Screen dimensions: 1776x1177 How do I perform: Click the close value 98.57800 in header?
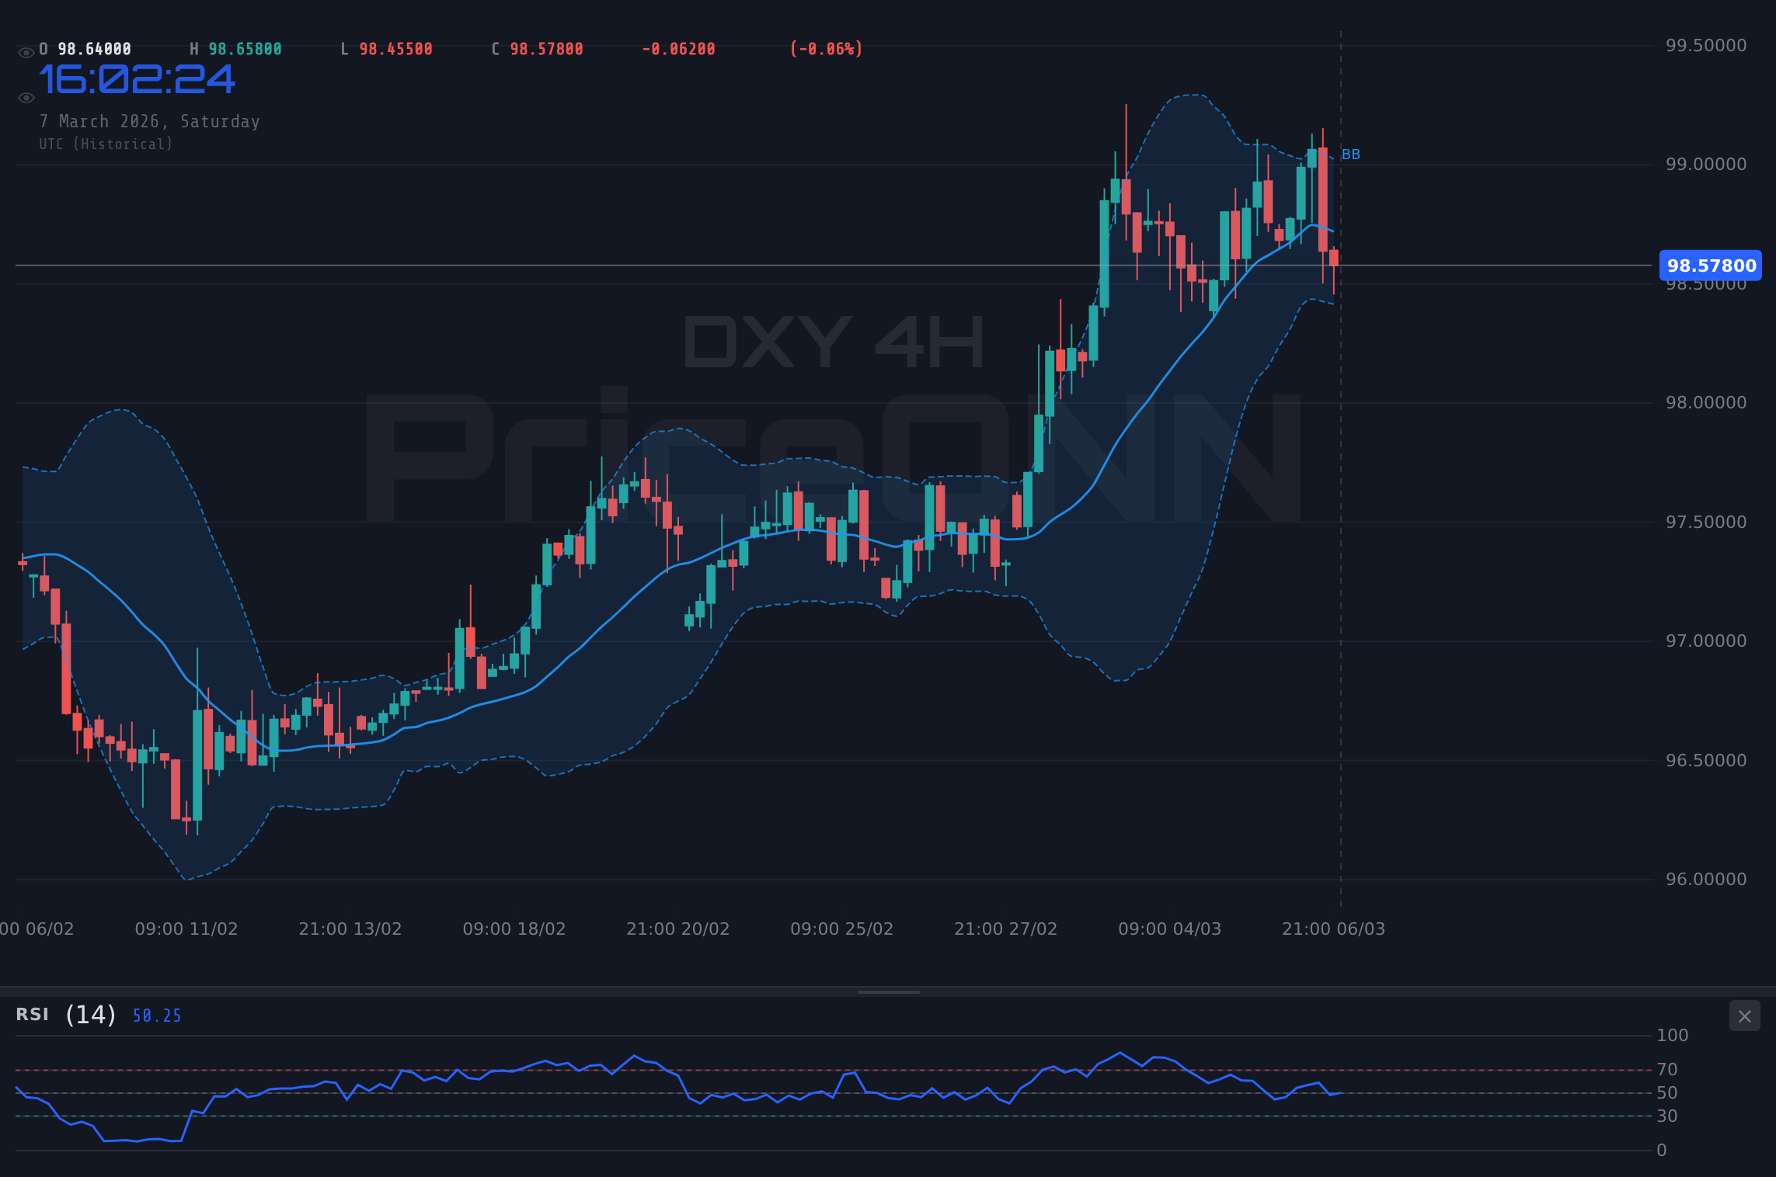coord(546,49)
